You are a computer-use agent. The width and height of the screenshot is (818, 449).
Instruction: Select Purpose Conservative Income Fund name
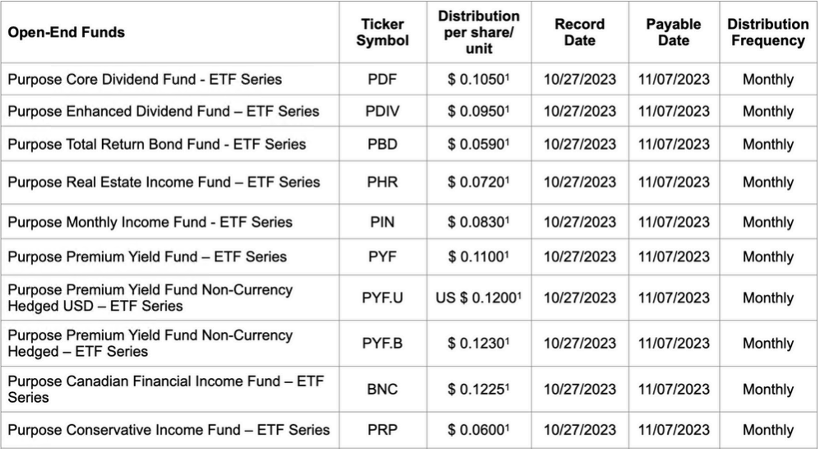pos(168,430)
